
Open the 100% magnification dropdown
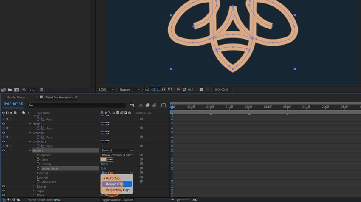coord(106,89)
